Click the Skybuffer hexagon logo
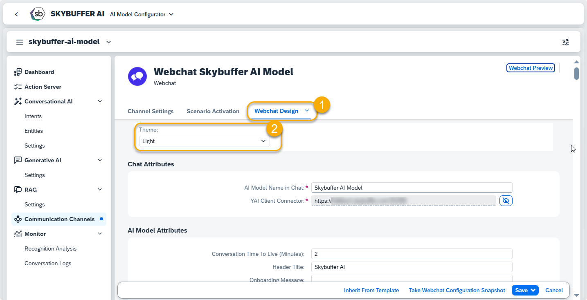 pyautogui.click(x=38, y=14)
